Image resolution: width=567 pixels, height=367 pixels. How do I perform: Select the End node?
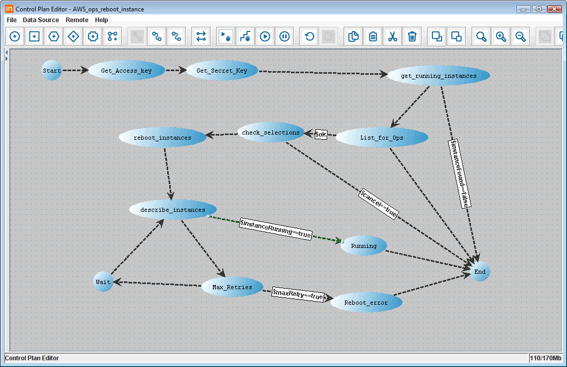point(480,272)
